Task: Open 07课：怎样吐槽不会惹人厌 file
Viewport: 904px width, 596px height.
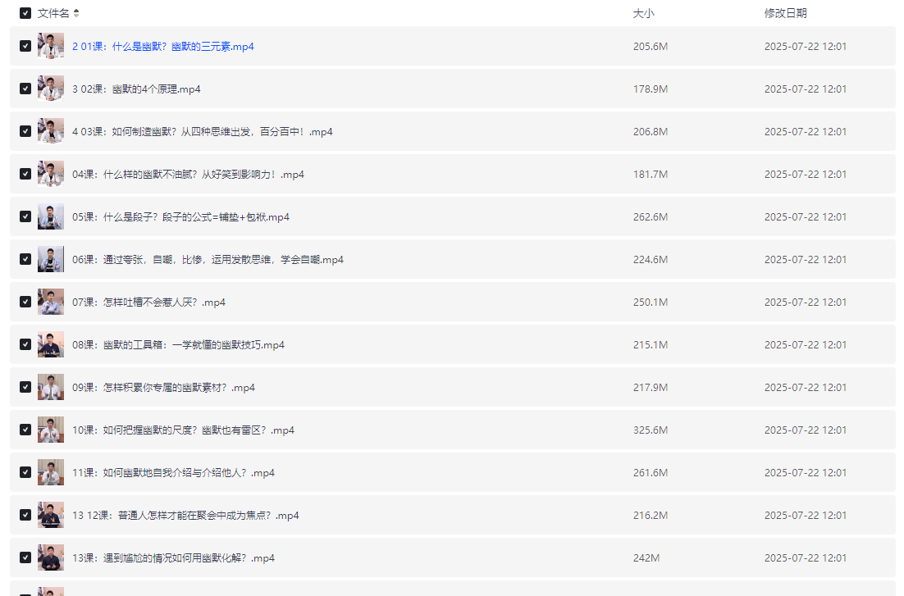Action: point(148,303)
